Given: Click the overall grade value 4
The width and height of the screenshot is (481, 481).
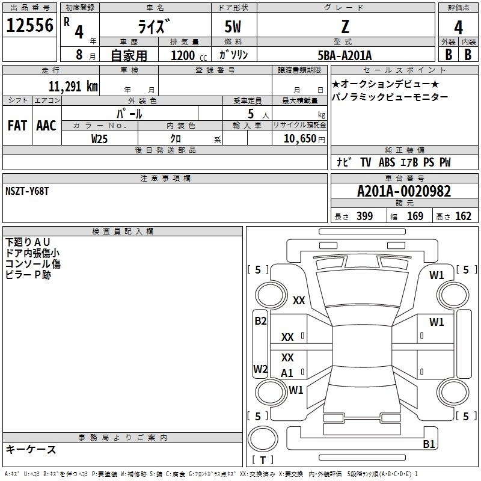Looking at the screenshot, I should (458, 27).
